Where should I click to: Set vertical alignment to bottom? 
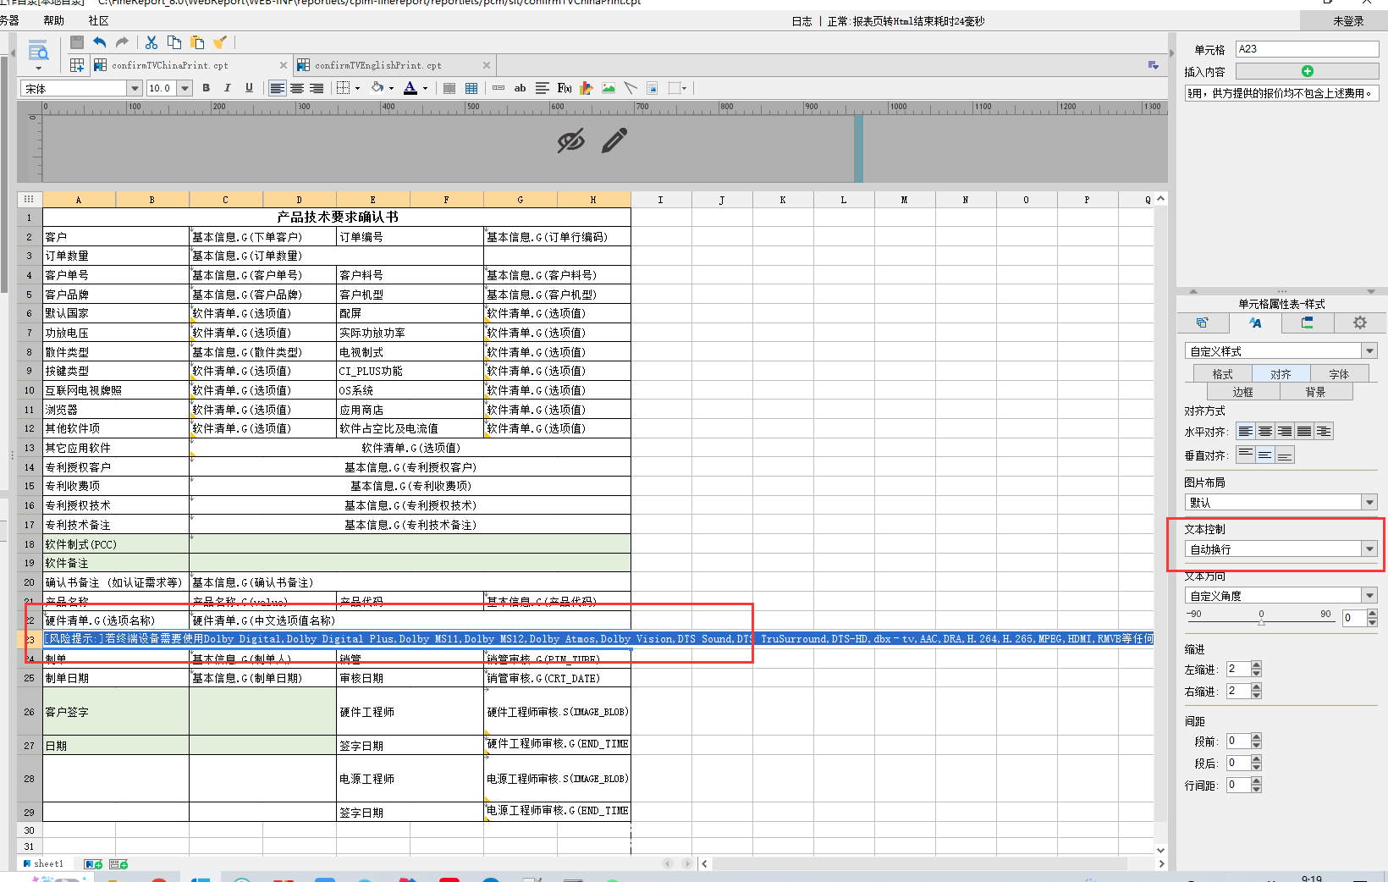1285,455
